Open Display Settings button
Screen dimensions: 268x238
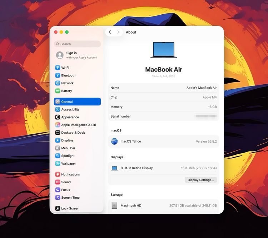pos(201,180)
